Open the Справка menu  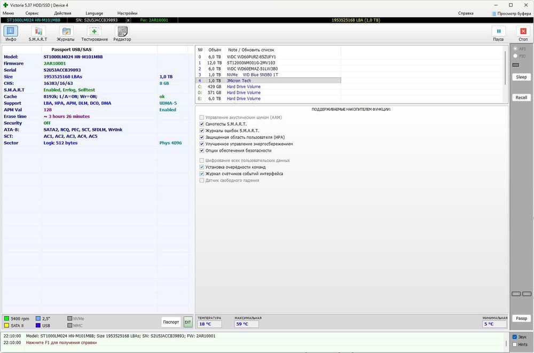(x=466, y=13)
